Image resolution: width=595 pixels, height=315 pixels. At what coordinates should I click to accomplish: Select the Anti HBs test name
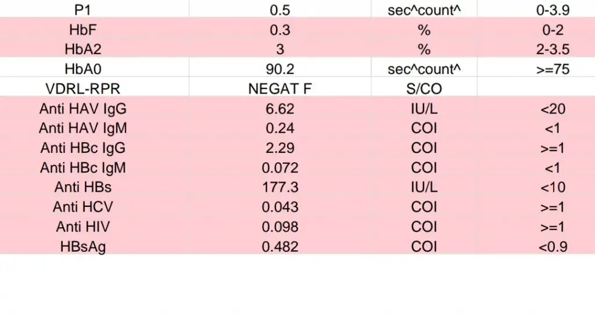click(83, 188)
